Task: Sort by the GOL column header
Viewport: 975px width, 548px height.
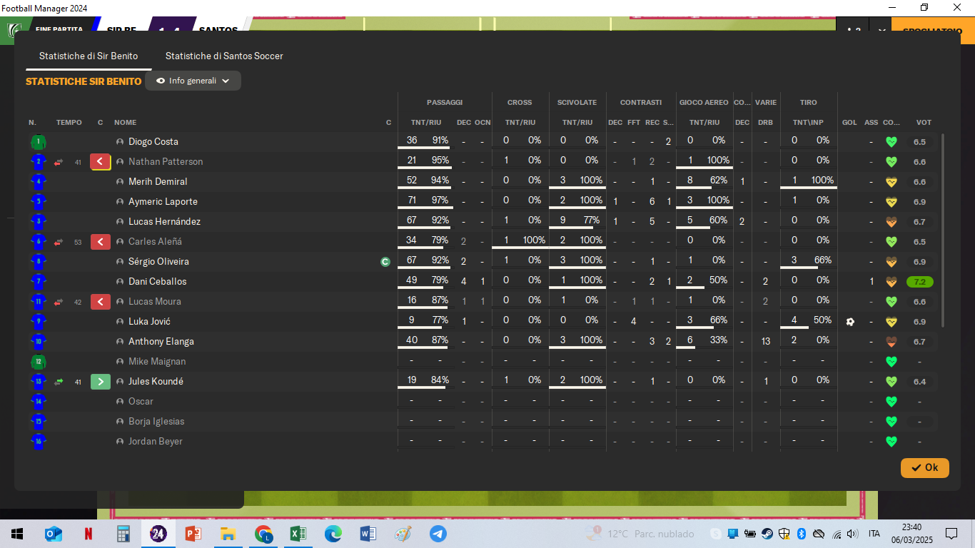Action: 849,123
